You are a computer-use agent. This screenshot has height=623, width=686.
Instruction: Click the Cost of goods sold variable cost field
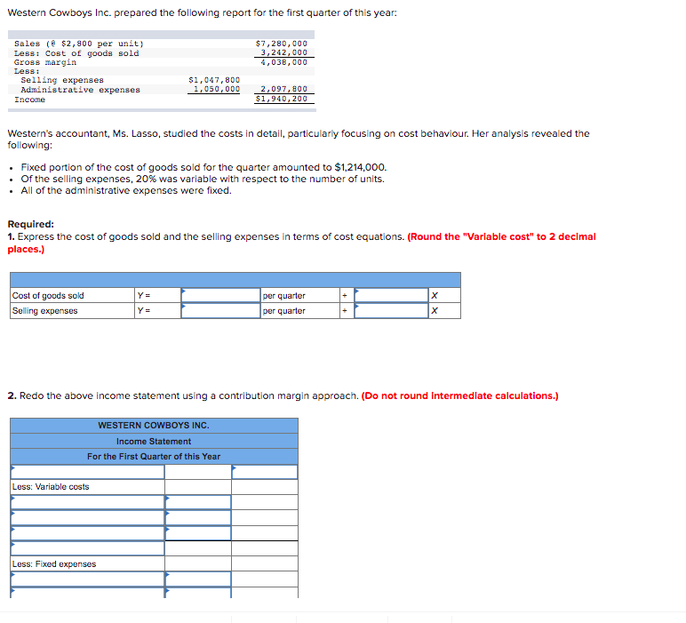pyautogui.click(x=391, y=295)
